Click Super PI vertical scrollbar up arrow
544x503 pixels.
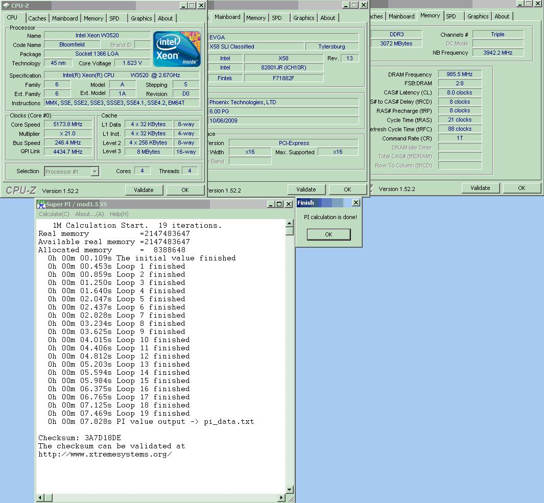290,223
